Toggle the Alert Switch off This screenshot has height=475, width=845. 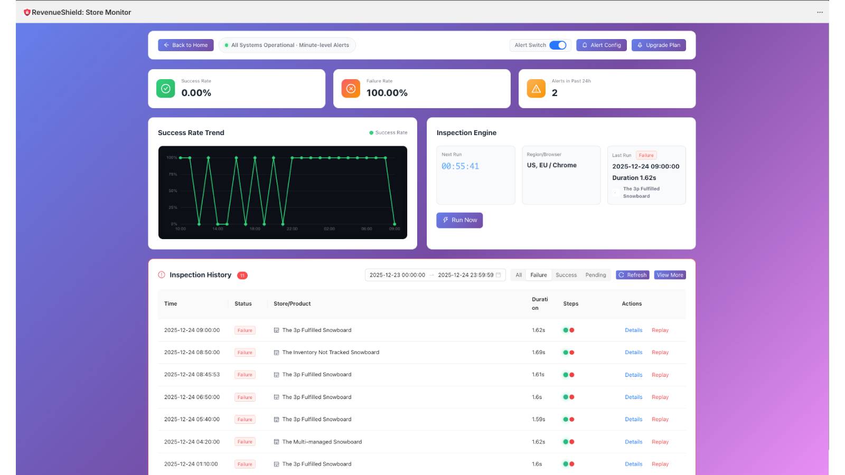558,45
